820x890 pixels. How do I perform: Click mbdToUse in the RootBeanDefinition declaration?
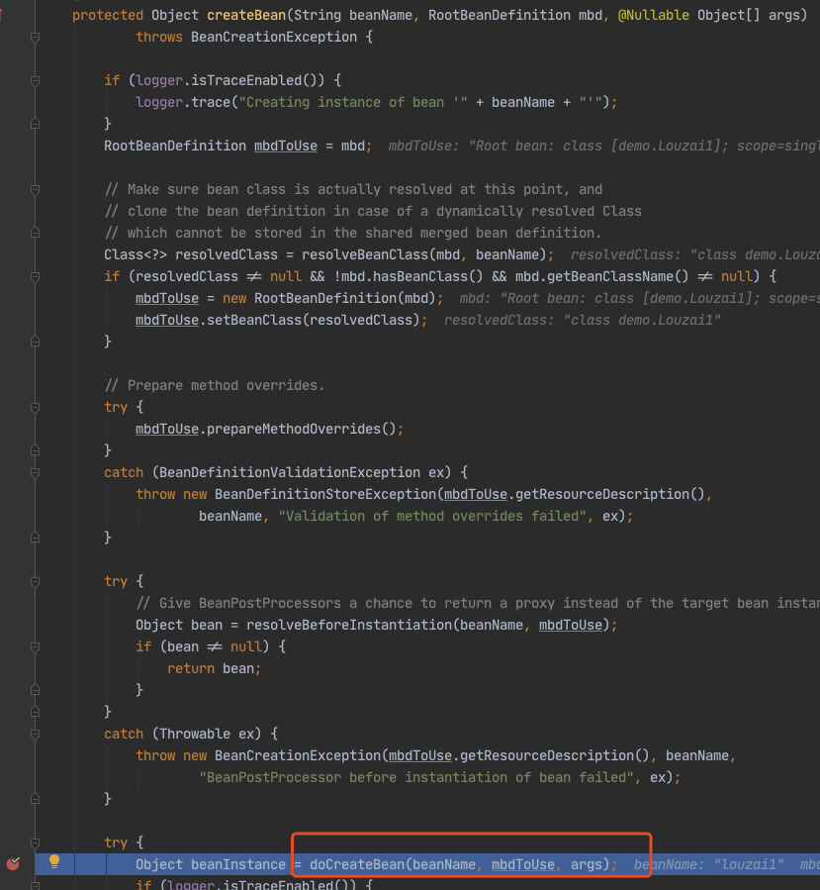click(286, 146)
